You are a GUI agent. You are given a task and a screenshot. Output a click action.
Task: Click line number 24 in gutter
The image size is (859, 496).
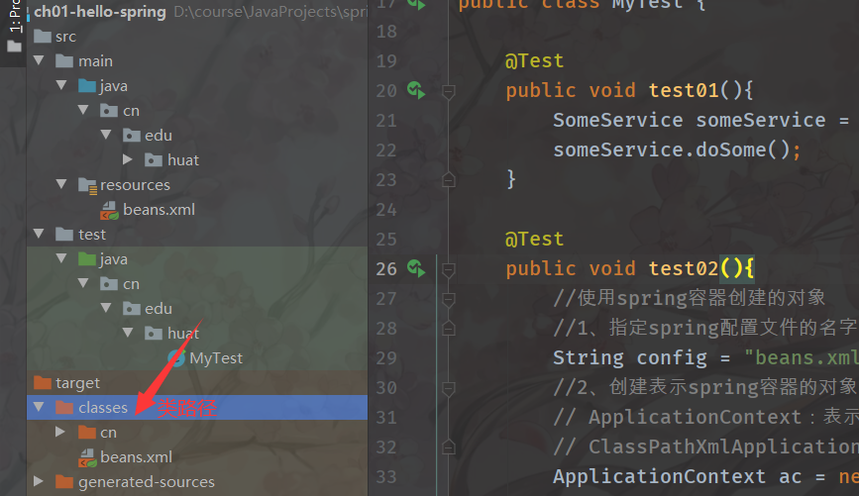386,210
